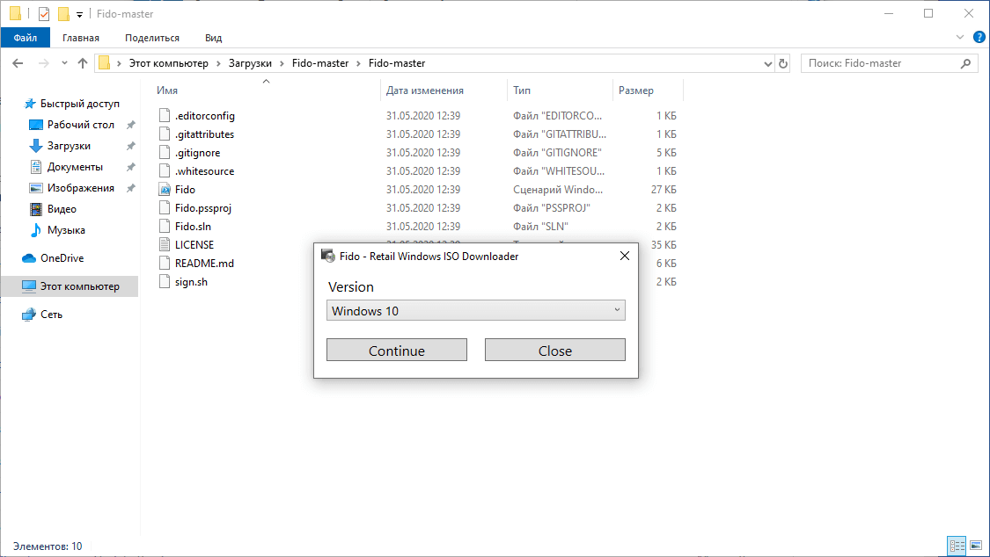Click the first Fido-master breadcrumb

tap(320, 63)
